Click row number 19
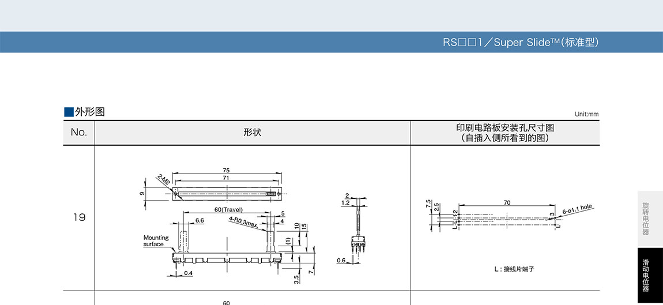Screen dimensions: 663x305 click(x=79, y=217)
